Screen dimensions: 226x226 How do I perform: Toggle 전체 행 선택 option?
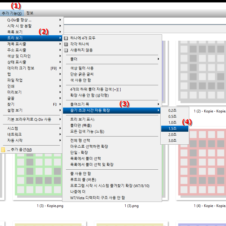click(x=112, y=140)
